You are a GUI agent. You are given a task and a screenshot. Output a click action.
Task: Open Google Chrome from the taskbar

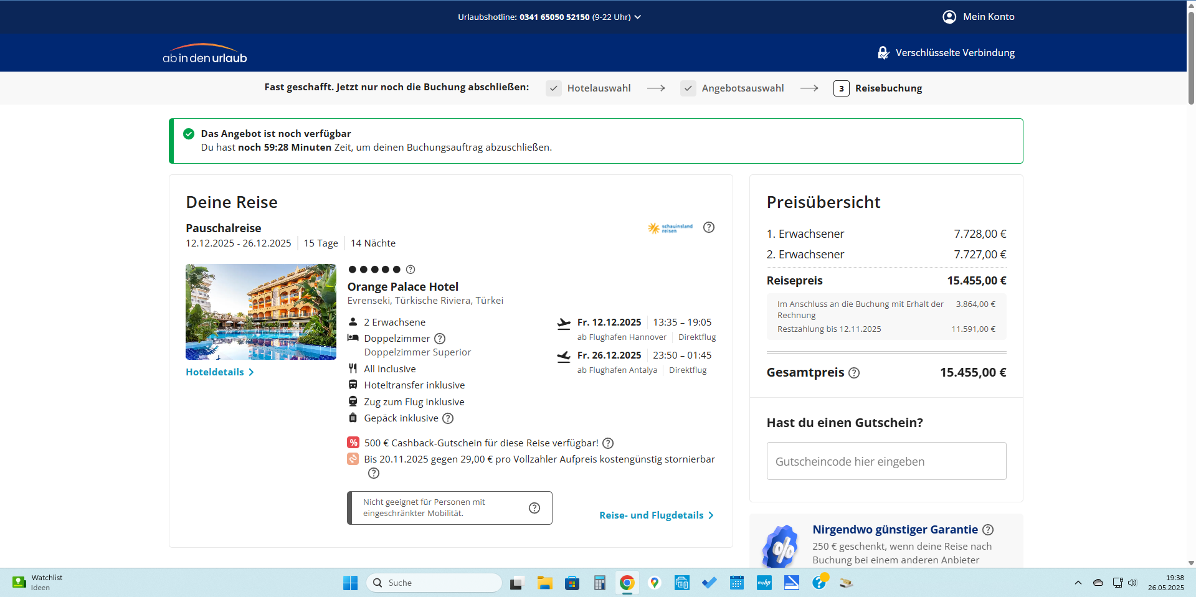[627, 583]
